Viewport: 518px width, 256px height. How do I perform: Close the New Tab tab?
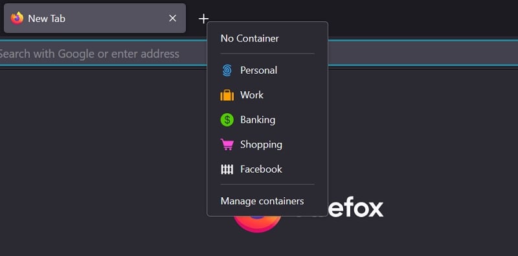click(x=172, y=19)
